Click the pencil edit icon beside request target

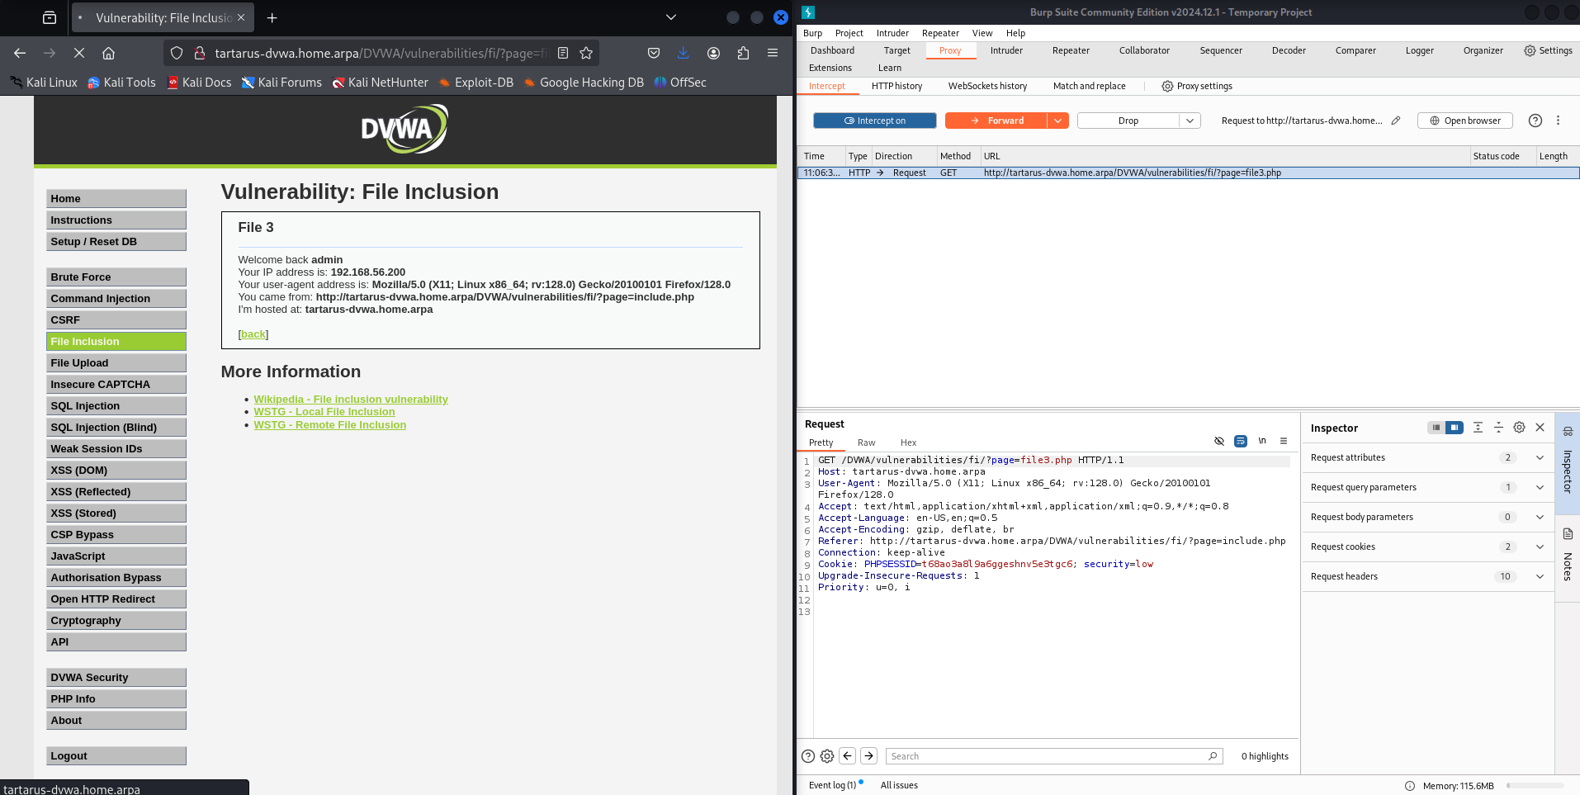(1396, 121)
